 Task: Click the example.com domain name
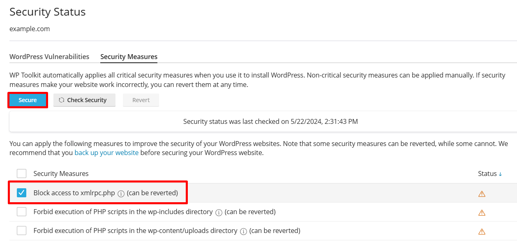point(30,29)
